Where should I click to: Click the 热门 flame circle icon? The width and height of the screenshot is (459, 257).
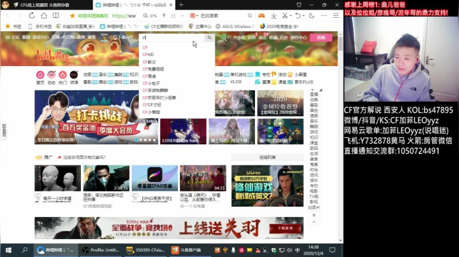tap(62, 75)
